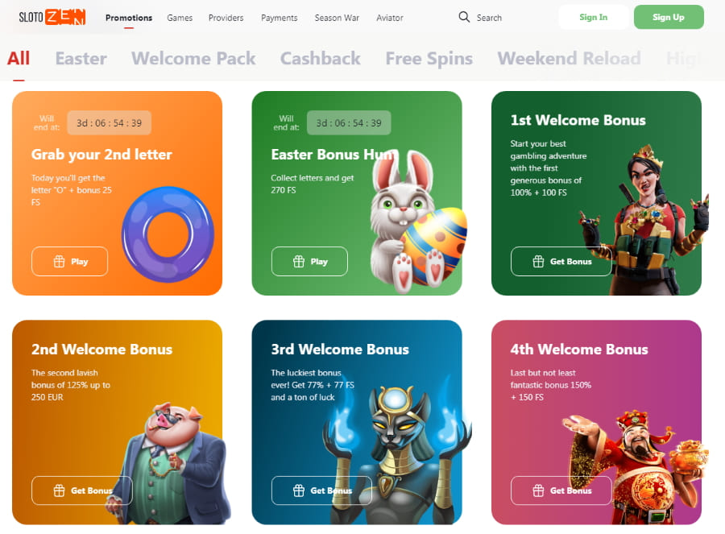Show the Free Spins promotions
This screenshot has height=534, width=725.
(429, 59)
